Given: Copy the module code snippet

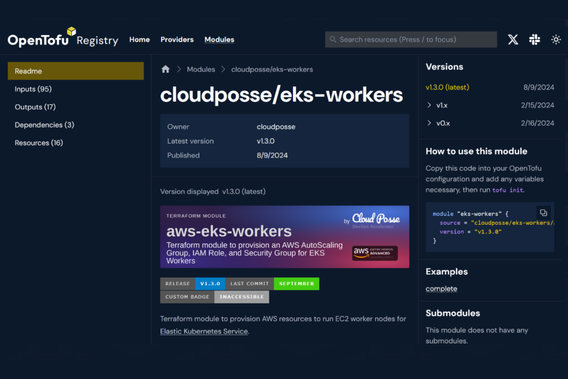Looking at the screenshot, I should 543,212.
